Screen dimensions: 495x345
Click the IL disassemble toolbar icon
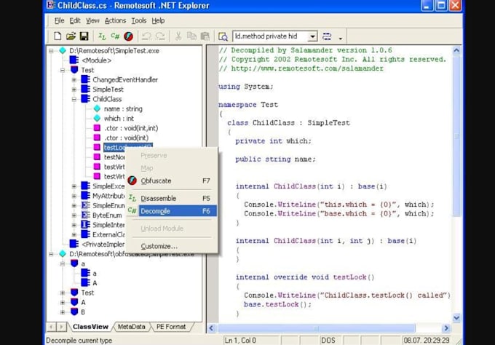click(102, 36)
